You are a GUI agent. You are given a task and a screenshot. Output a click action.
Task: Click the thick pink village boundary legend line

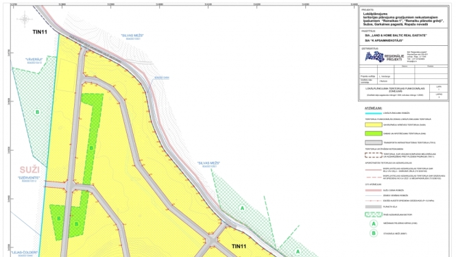(374, 190)
